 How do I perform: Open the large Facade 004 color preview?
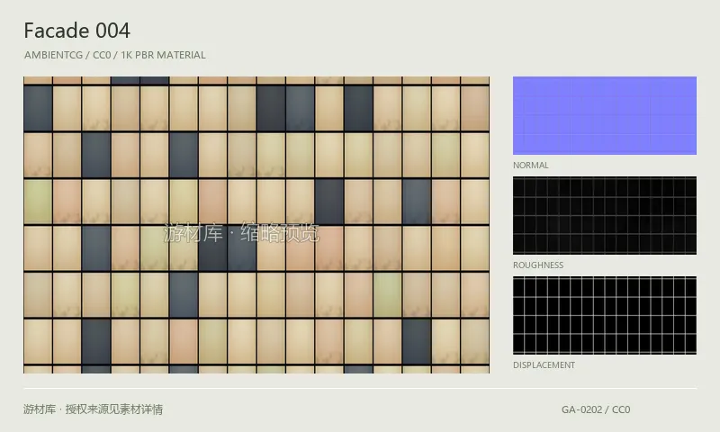[256, 225]
